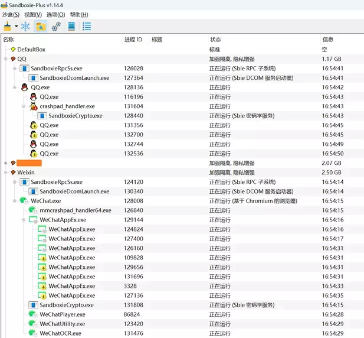
Task: Click the penguin icon of QQ.exe 128136
Action: pyautogui.click(x=25, y=87)
